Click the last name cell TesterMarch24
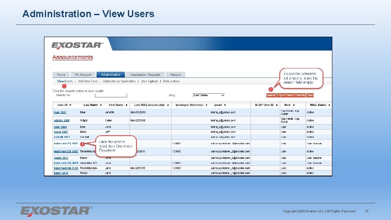The width and height of the screenshot is (391, 220). [89, 168]
